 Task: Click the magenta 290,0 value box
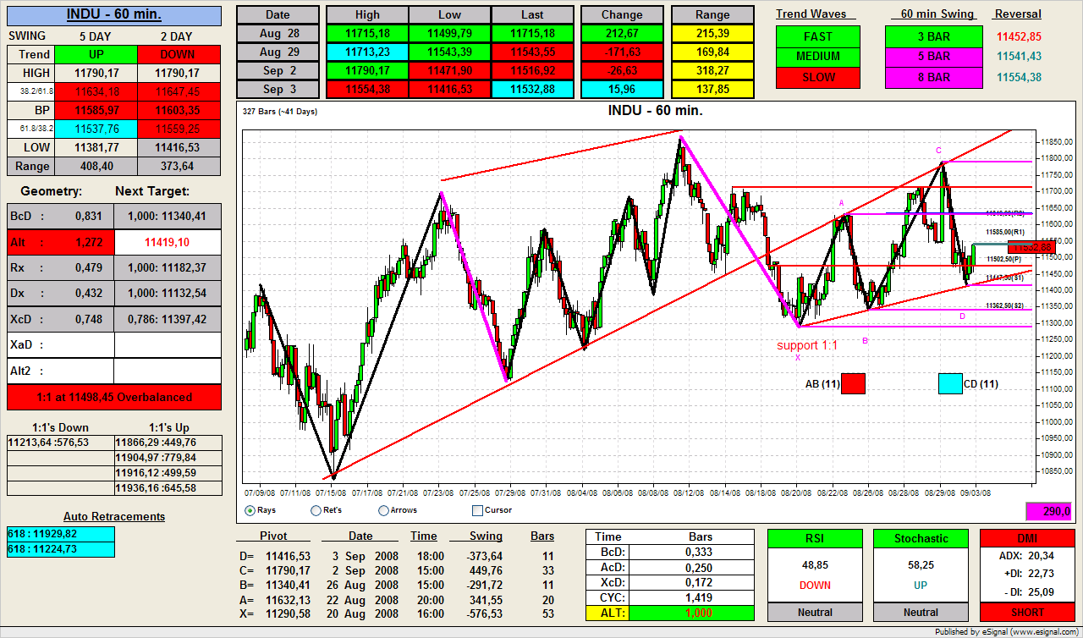coord(1049,511)
